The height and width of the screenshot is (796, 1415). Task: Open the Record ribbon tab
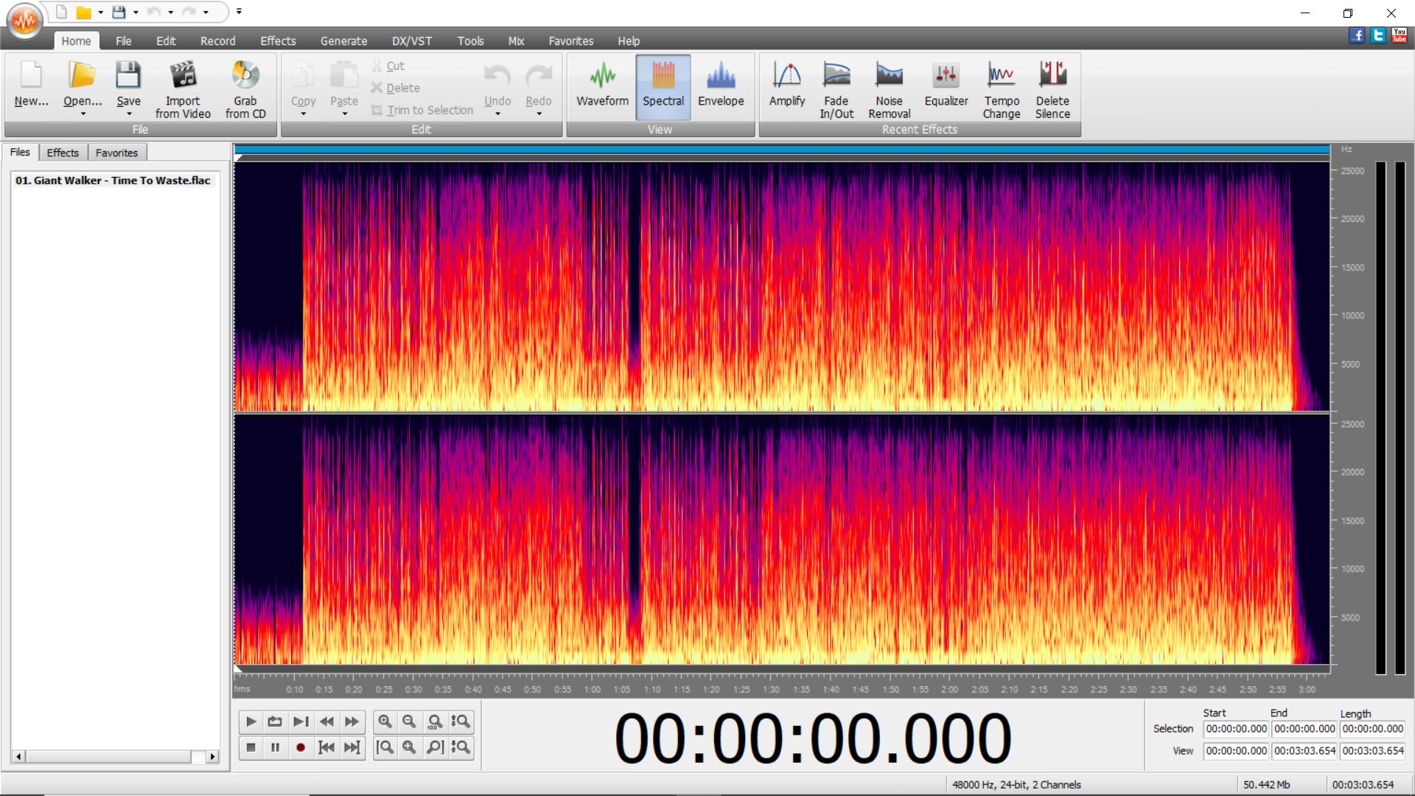click(218, 41)
